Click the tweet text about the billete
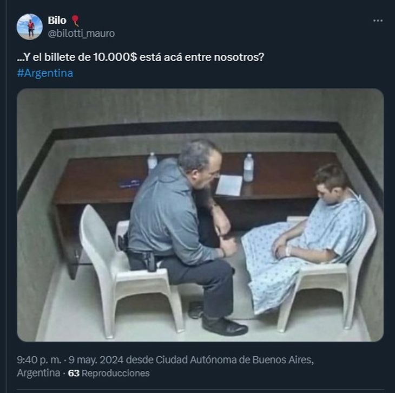The image size is (395, 393). [x=140, y=56]
